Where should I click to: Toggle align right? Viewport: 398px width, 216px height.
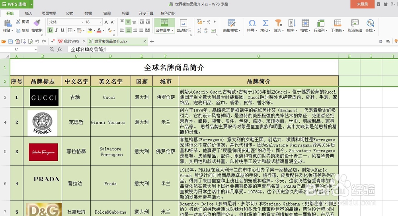135,30
